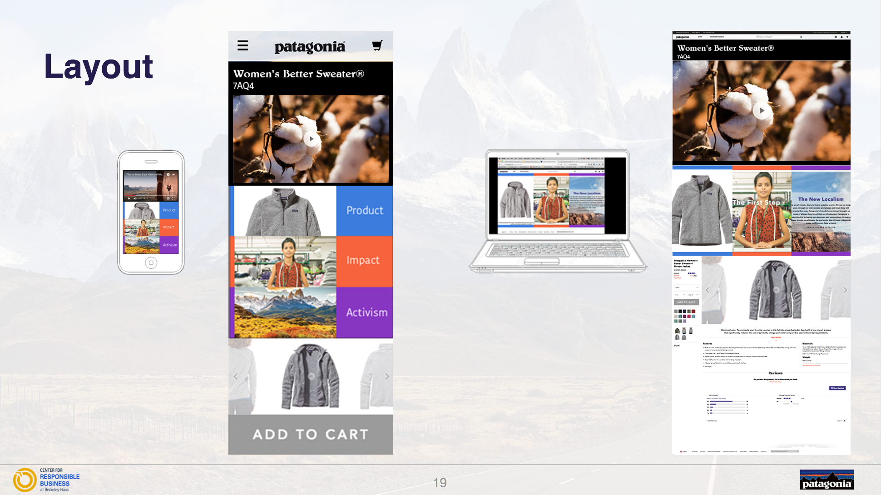The width and height of the screenshot is (881, 495).
Task: Click the 7AQ4 code in large mobile mockup
Action: (243, 86)
